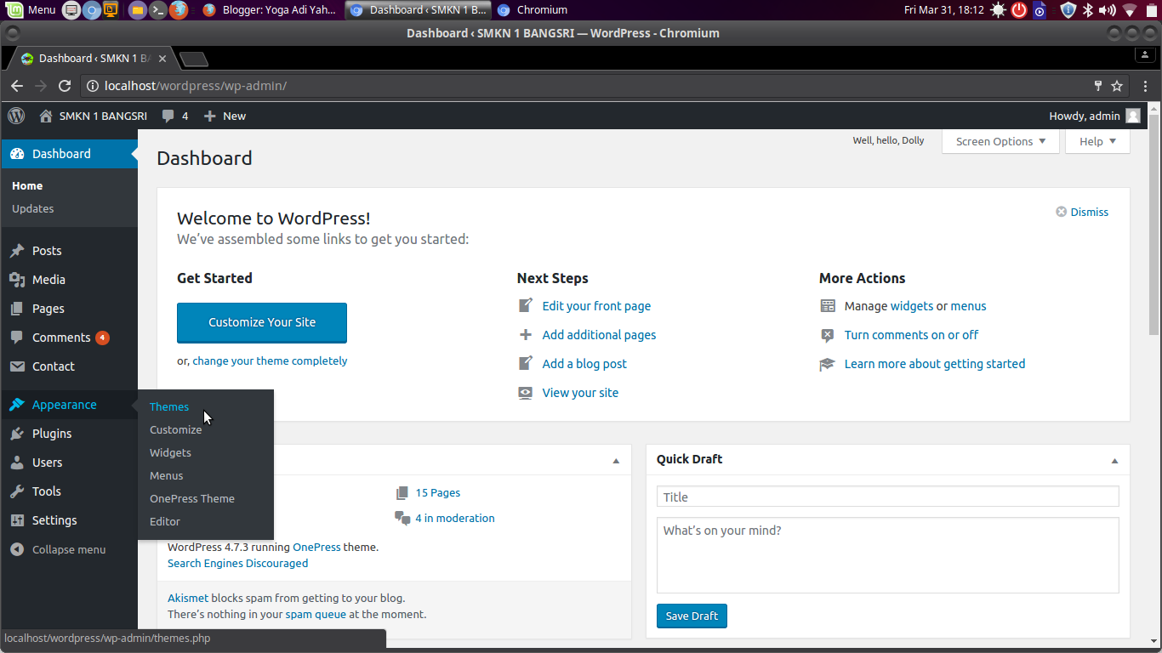Click the Collapse menu arrow icon
Image resolution: width=1162 pixels, height=653 pixels.
coord(17,549)
